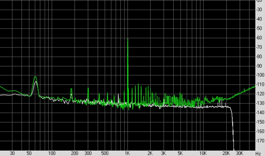Click the -110 dB scale label
This screenshot has height=156, width=265.
(260, 84)
